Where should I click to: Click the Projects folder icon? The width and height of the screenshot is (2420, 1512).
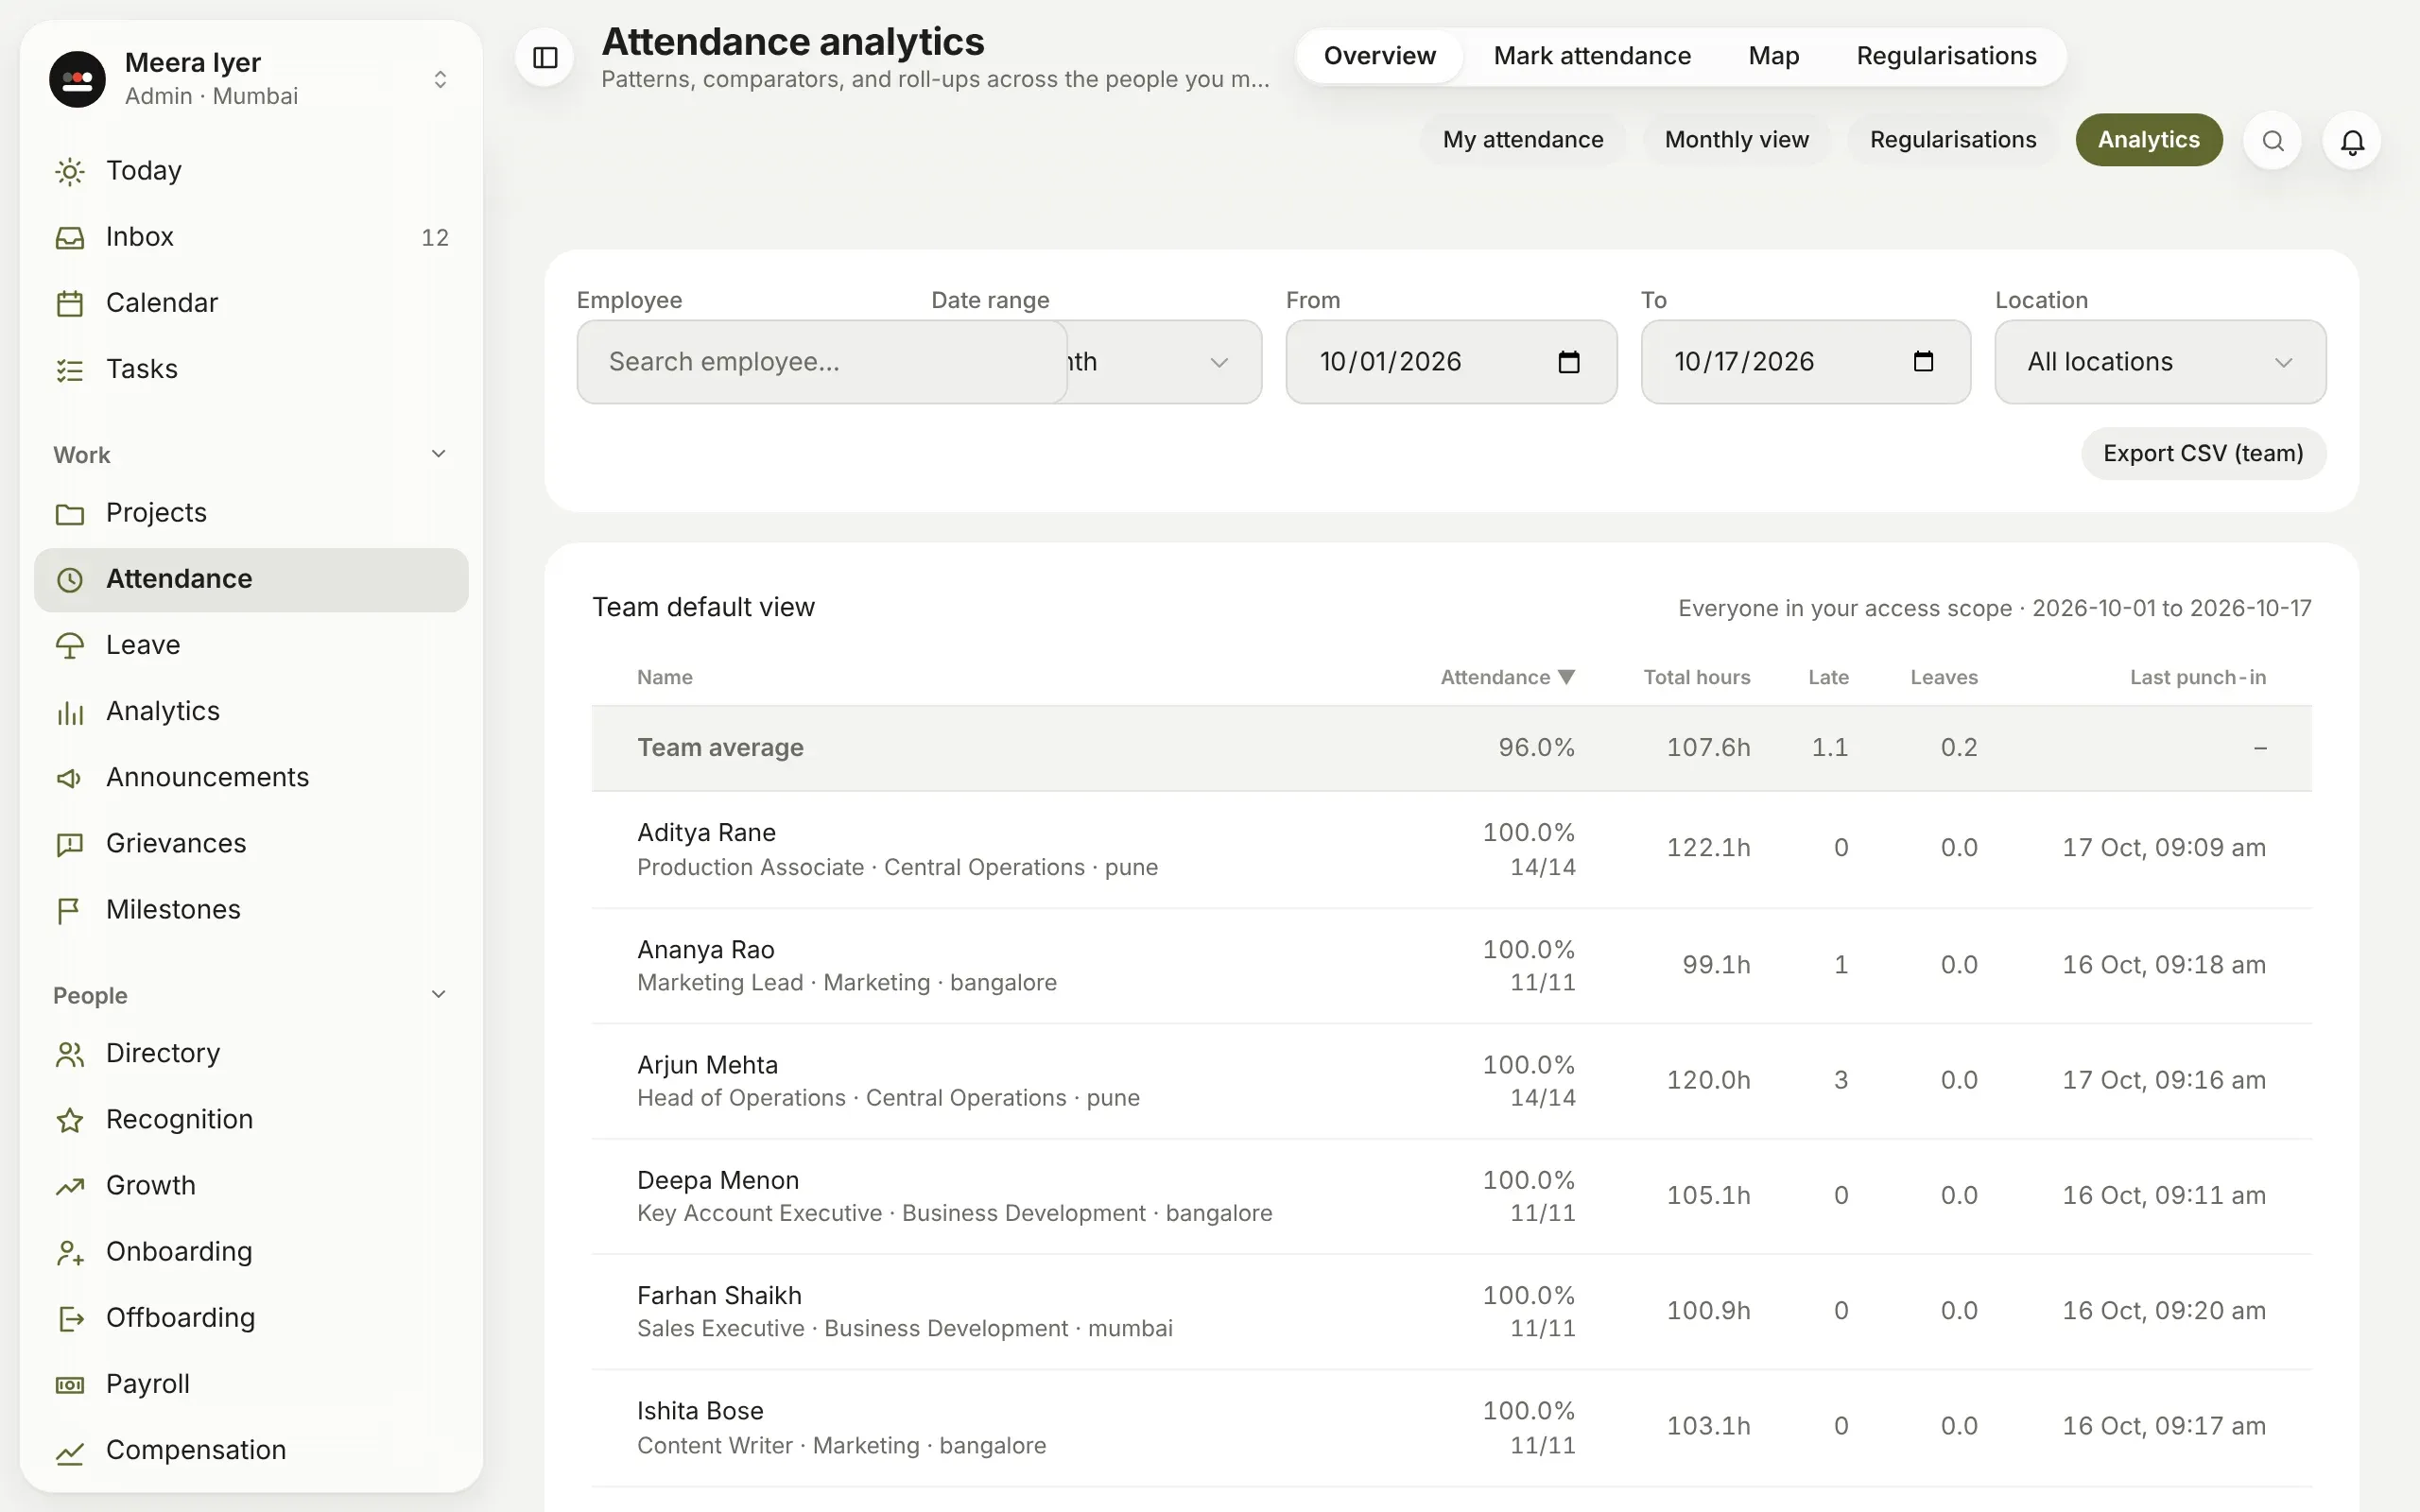[x=70, y=513]
